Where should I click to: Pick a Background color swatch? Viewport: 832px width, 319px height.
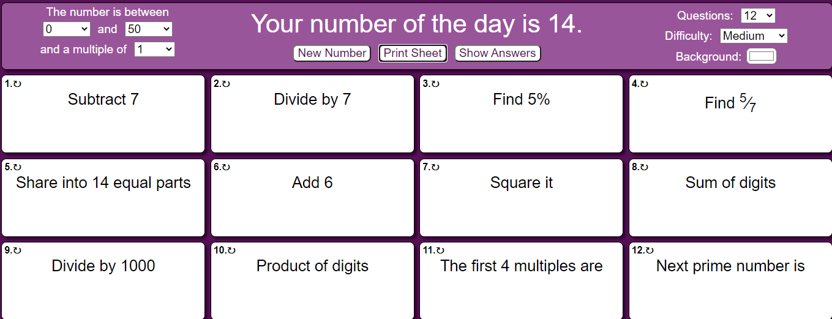(762, 56)
